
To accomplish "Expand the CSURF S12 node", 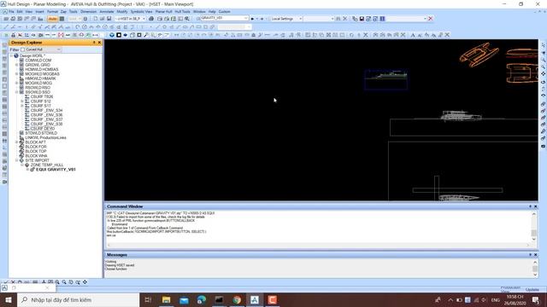I will click(22, 101).
